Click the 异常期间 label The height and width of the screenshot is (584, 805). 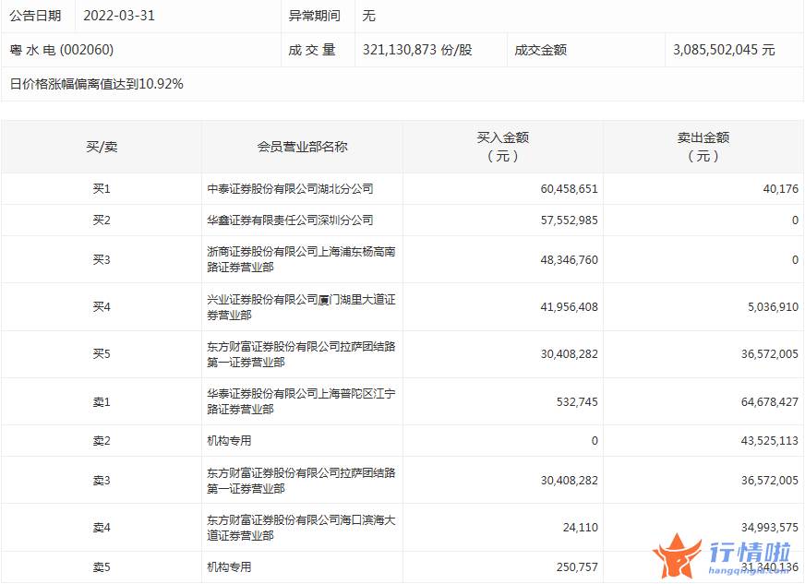pos(314,16)
